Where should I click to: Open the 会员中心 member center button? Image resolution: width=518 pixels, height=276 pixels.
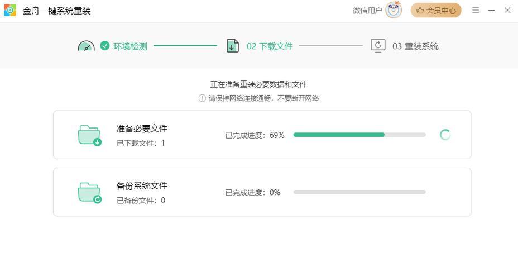click(436, 10)
